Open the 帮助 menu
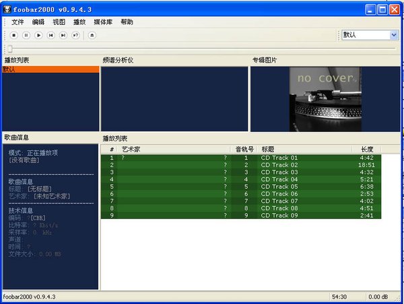Viewport: 404px width, 304px height. point(127,22)
